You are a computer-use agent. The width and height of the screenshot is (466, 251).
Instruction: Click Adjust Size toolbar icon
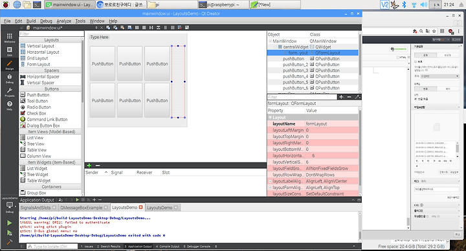tap(187, 27)
